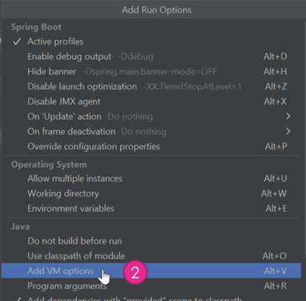Screen dimensions: 306x301
Task: Select Use classpath of module option
Action: [x=151, y=256]
